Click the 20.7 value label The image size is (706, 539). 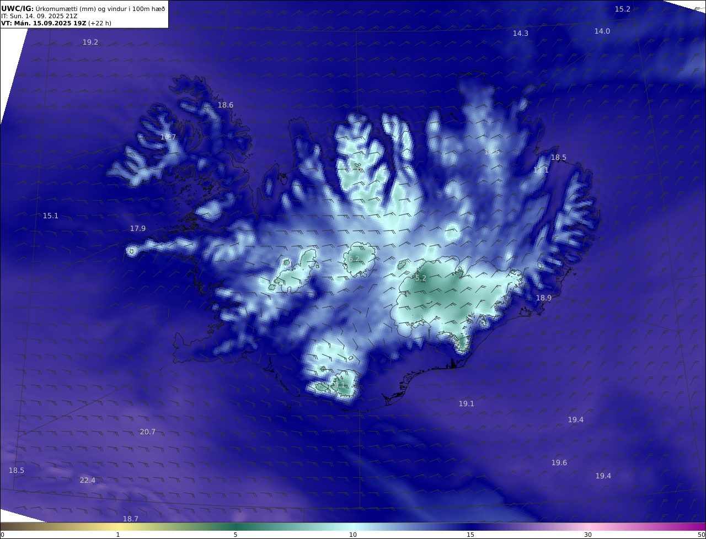click(148, 432)
